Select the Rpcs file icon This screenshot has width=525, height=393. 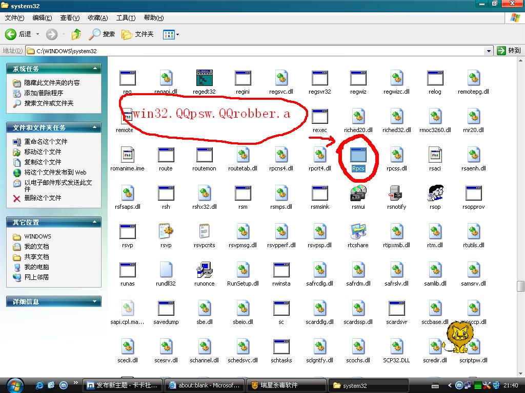[358, 155]
